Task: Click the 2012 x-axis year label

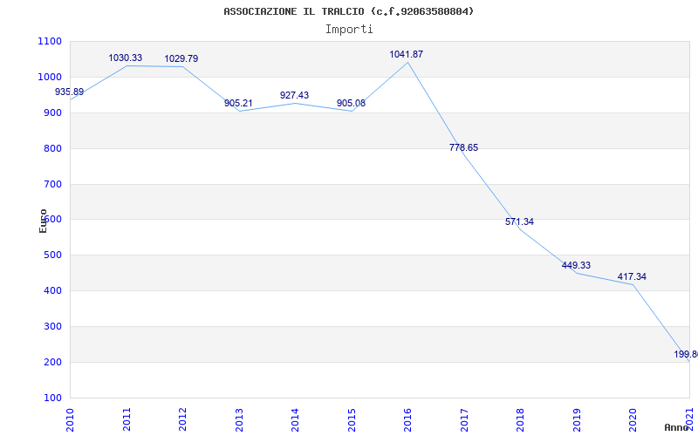Action: pyautogui.click(x=183, y=420)
